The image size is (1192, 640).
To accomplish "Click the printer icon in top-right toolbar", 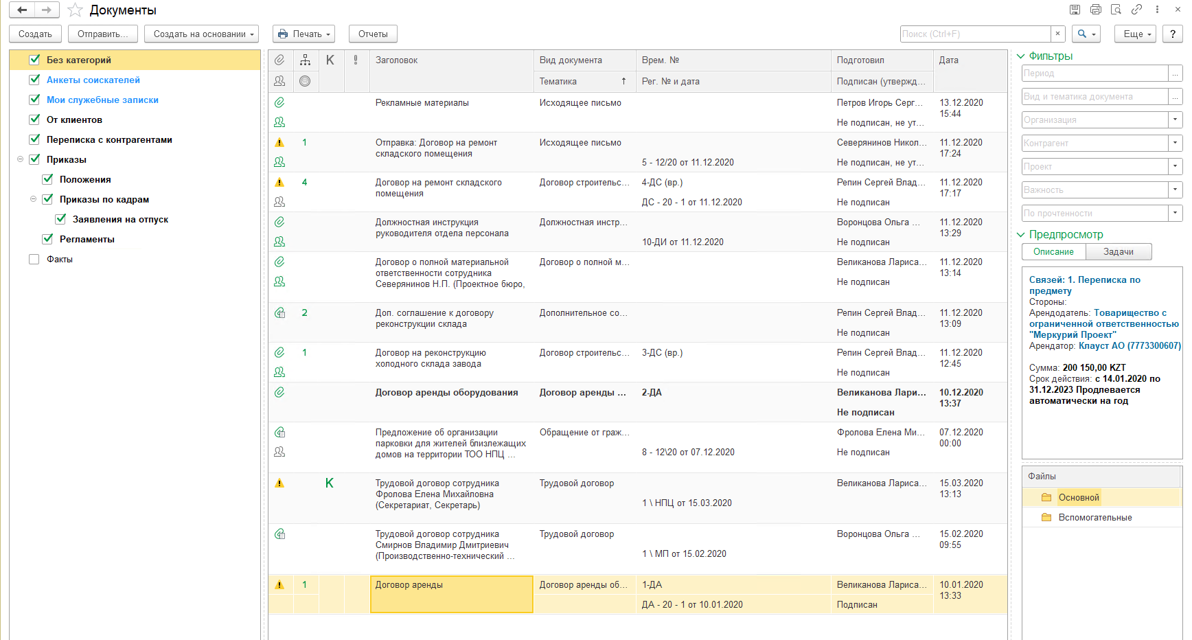I will 1096,10.
